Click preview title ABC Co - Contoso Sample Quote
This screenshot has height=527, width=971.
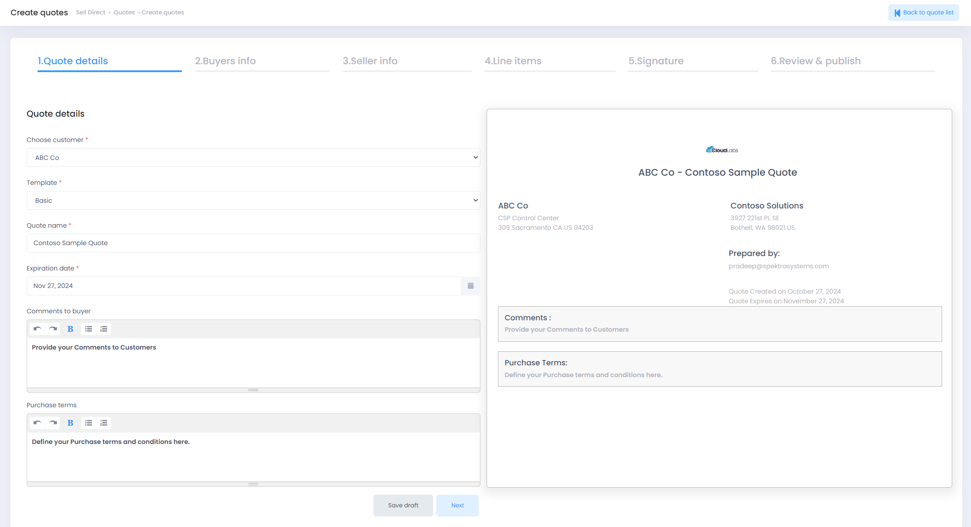(717, 172)
